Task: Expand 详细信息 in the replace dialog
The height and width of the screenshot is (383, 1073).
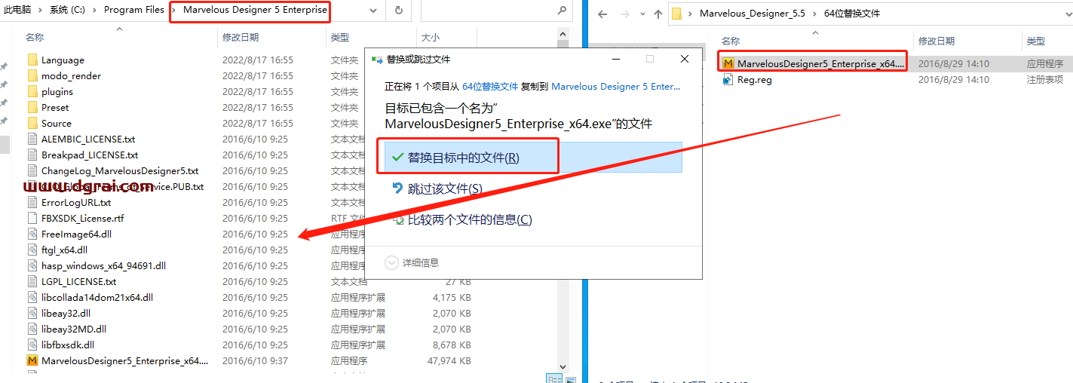Action: 412,262
